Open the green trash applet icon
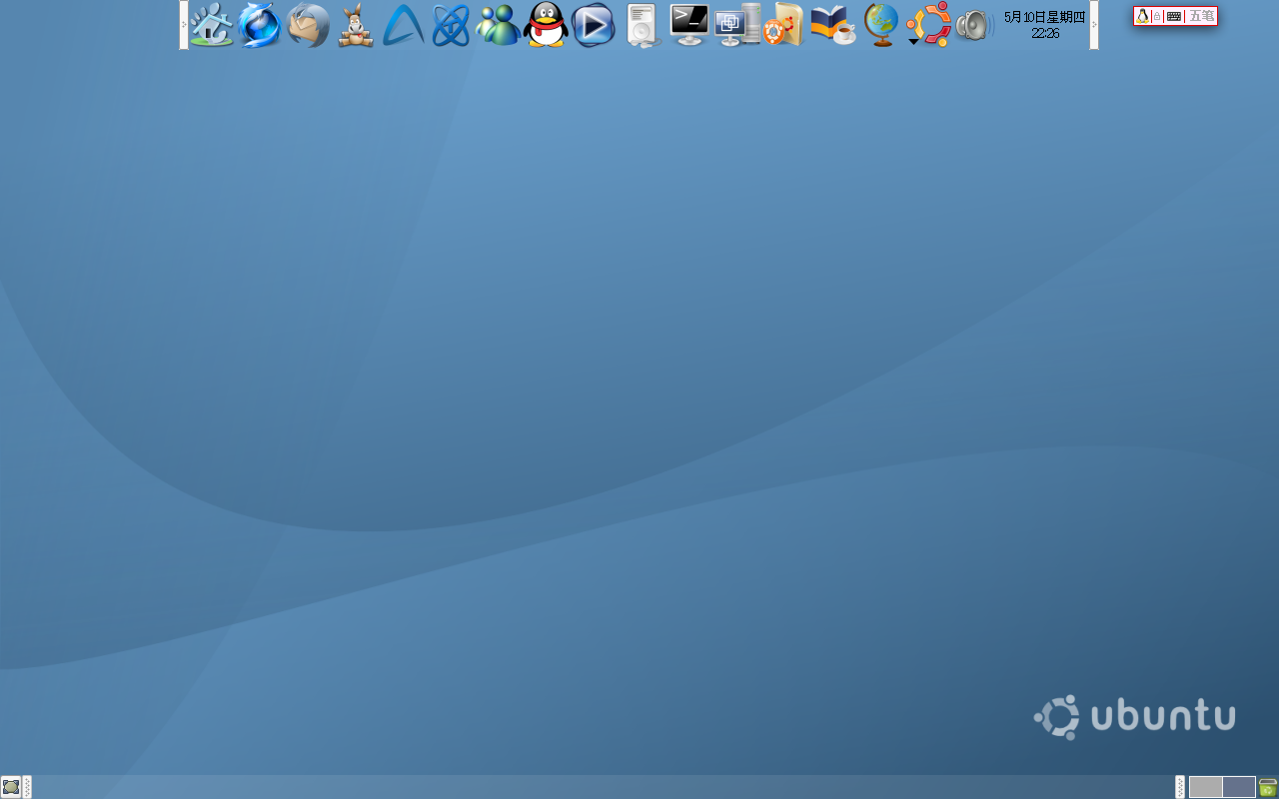This screenshot has width=1279, height=799. [x=1268, y=787]
